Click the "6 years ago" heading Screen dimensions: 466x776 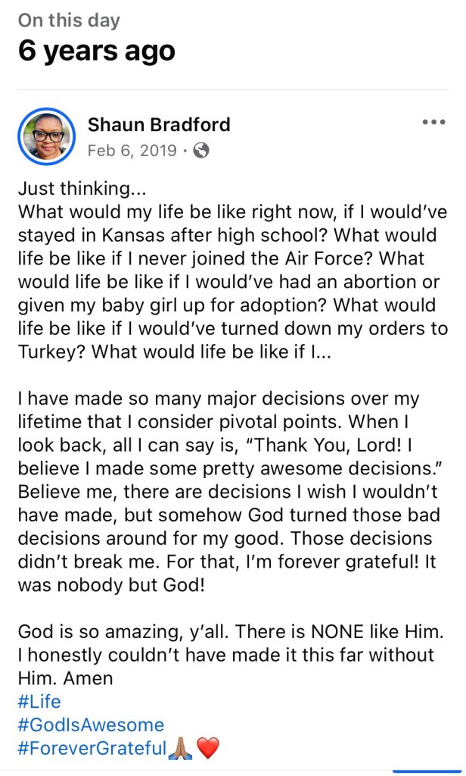coord(96,52)
